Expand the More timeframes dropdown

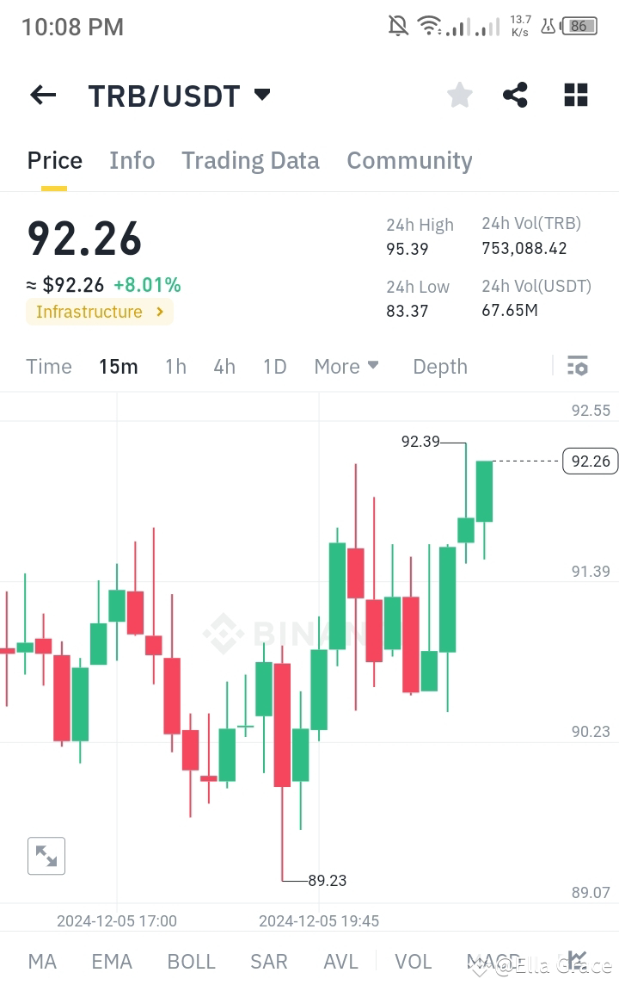(346, 366)
